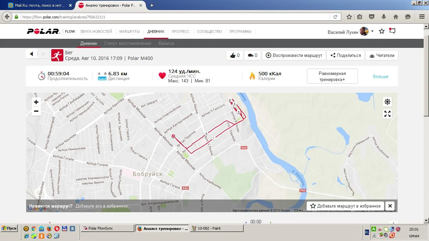The width and height of the screenshot is (429, 241).
Task: Open the Firefox downloads arrow
Action: click(384, 17)
